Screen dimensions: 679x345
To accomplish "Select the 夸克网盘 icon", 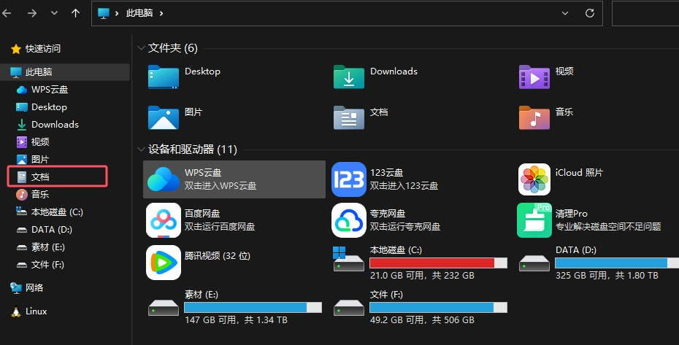I will point(348,220).
